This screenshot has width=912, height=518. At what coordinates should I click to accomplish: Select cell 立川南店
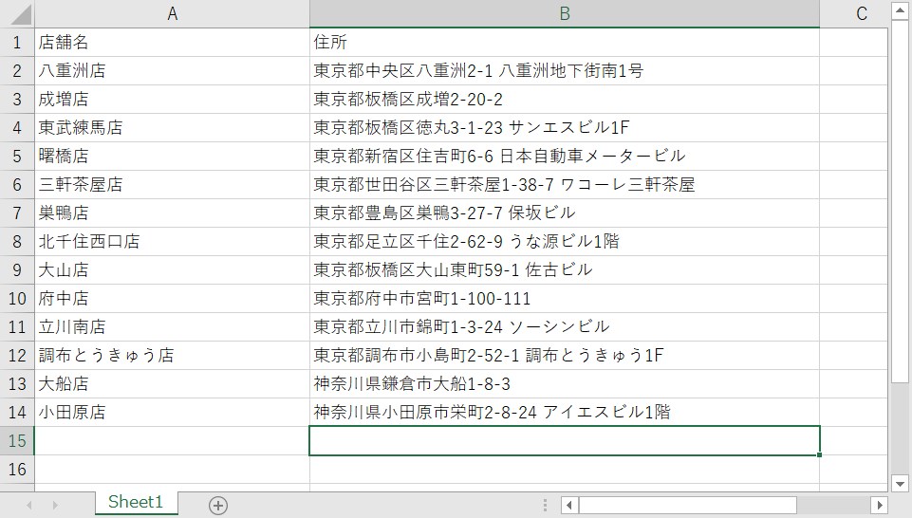(x=172, y=327)
